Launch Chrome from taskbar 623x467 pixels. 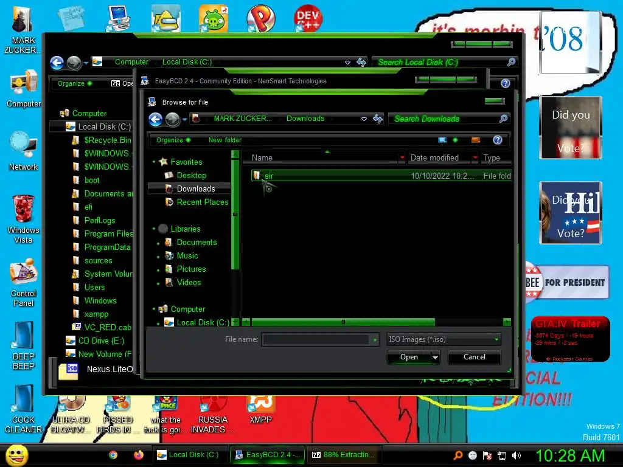pyautogui.click(x=113, y=455)
